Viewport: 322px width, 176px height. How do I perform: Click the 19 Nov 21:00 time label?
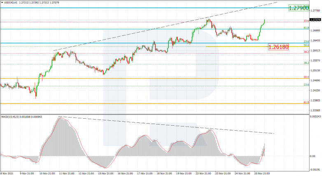click(184, 174)
